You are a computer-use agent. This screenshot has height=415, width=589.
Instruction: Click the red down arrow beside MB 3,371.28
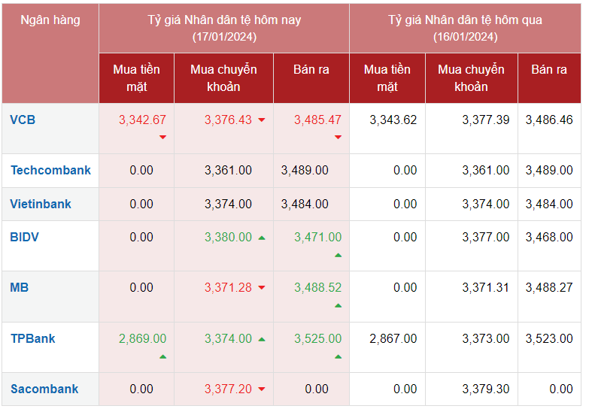(262, 288)
